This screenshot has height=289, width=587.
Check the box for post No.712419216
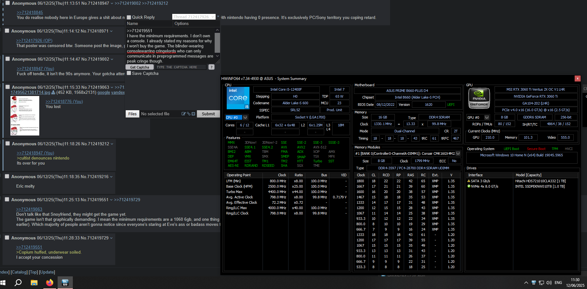click(x=7, y=176)
